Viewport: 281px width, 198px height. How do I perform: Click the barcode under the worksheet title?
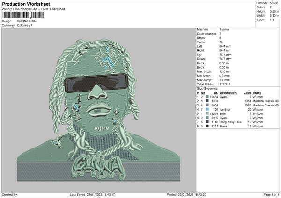(x=23, y=15)
